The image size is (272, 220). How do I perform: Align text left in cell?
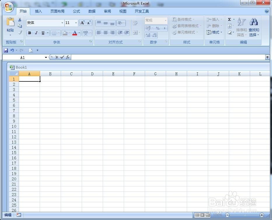pyautogui.click(x=99, y=33)
